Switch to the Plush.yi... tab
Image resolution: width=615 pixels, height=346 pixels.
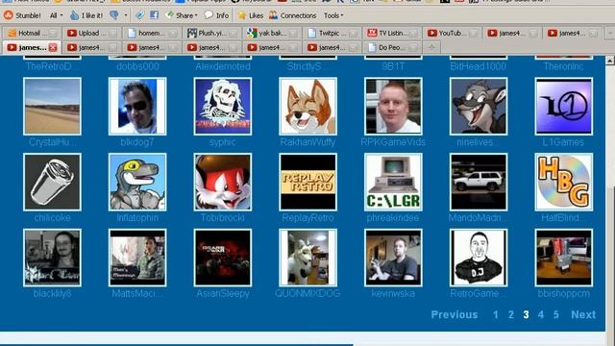click(212, 34)
